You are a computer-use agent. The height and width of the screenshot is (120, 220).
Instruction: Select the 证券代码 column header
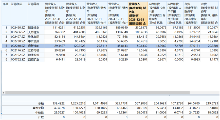click(x=19, y=14)
